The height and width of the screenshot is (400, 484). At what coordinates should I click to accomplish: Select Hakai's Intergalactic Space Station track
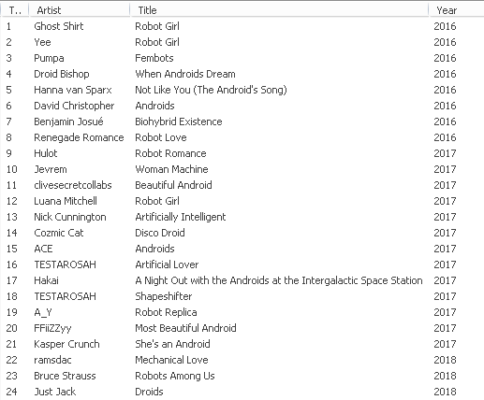[x=242, y=280]
